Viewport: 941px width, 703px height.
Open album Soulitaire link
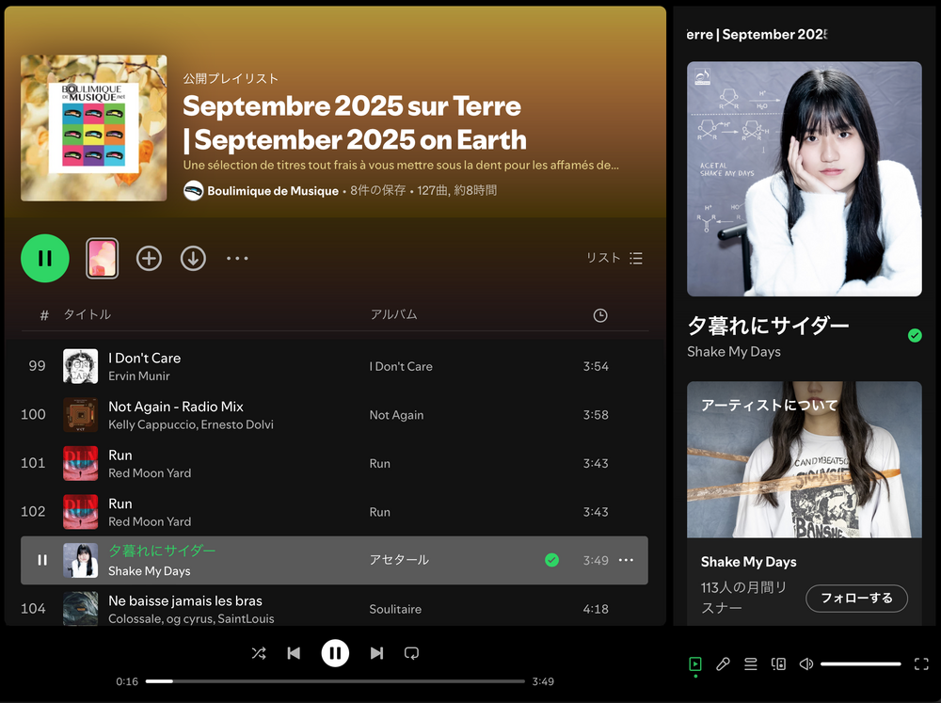[395, 609]
